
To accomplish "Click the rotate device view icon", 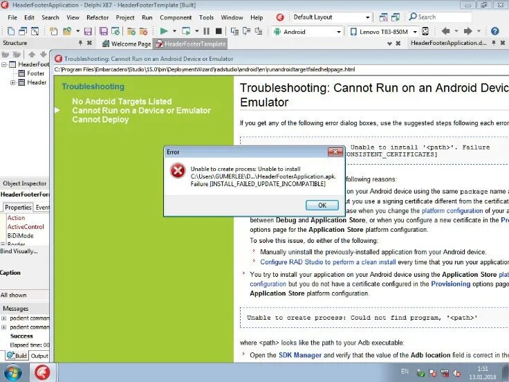I will click(425, 31).
